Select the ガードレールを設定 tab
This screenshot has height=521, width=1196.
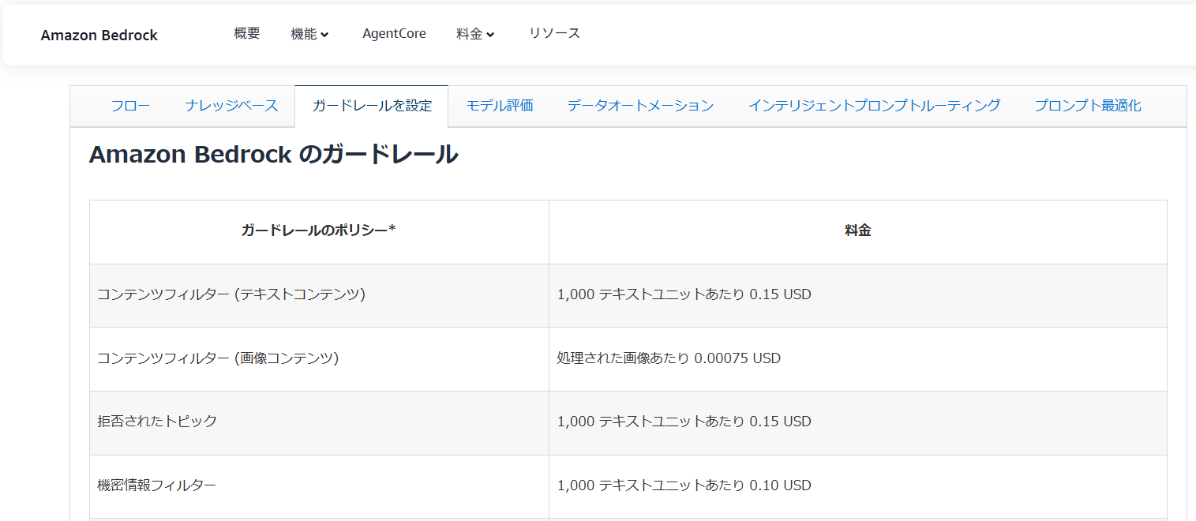coord(372,106)
